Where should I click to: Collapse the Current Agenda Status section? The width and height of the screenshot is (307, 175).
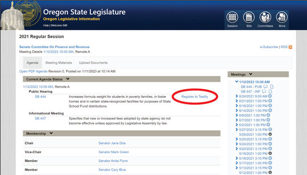pos(68,79)
